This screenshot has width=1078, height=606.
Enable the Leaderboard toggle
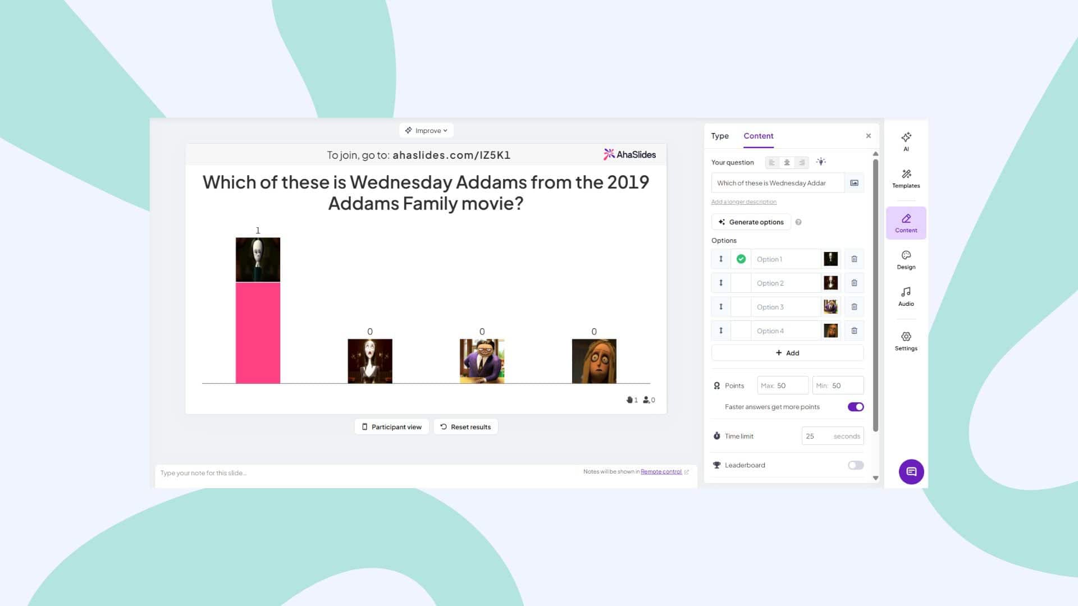(855, 465)
